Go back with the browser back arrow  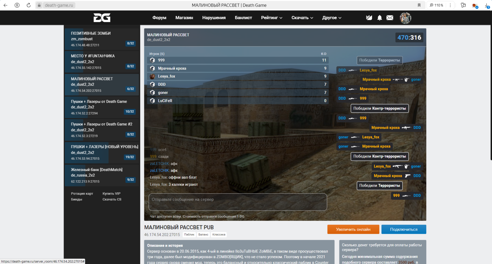[x=6, y=5]
